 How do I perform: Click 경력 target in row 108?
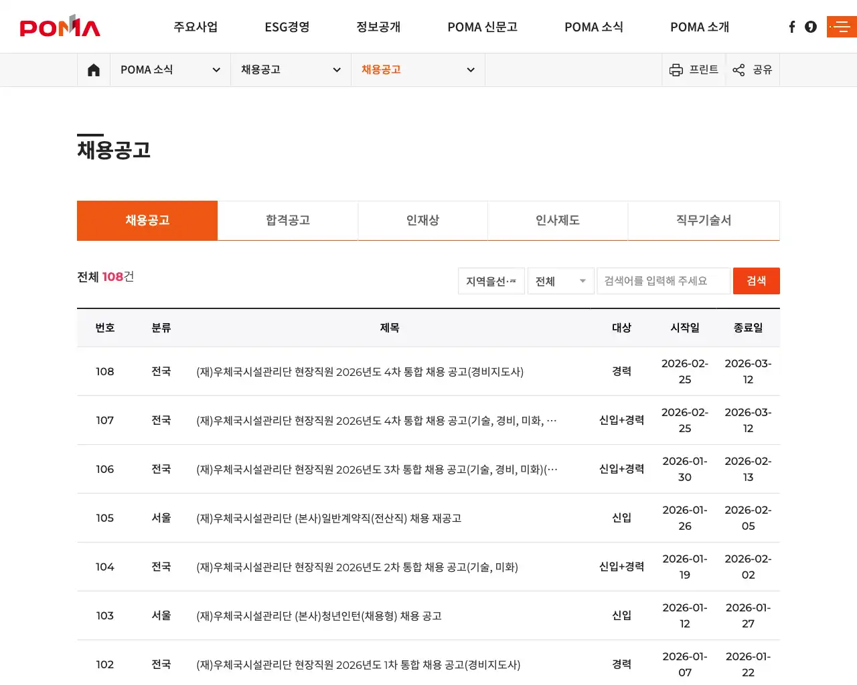[622, 371]
